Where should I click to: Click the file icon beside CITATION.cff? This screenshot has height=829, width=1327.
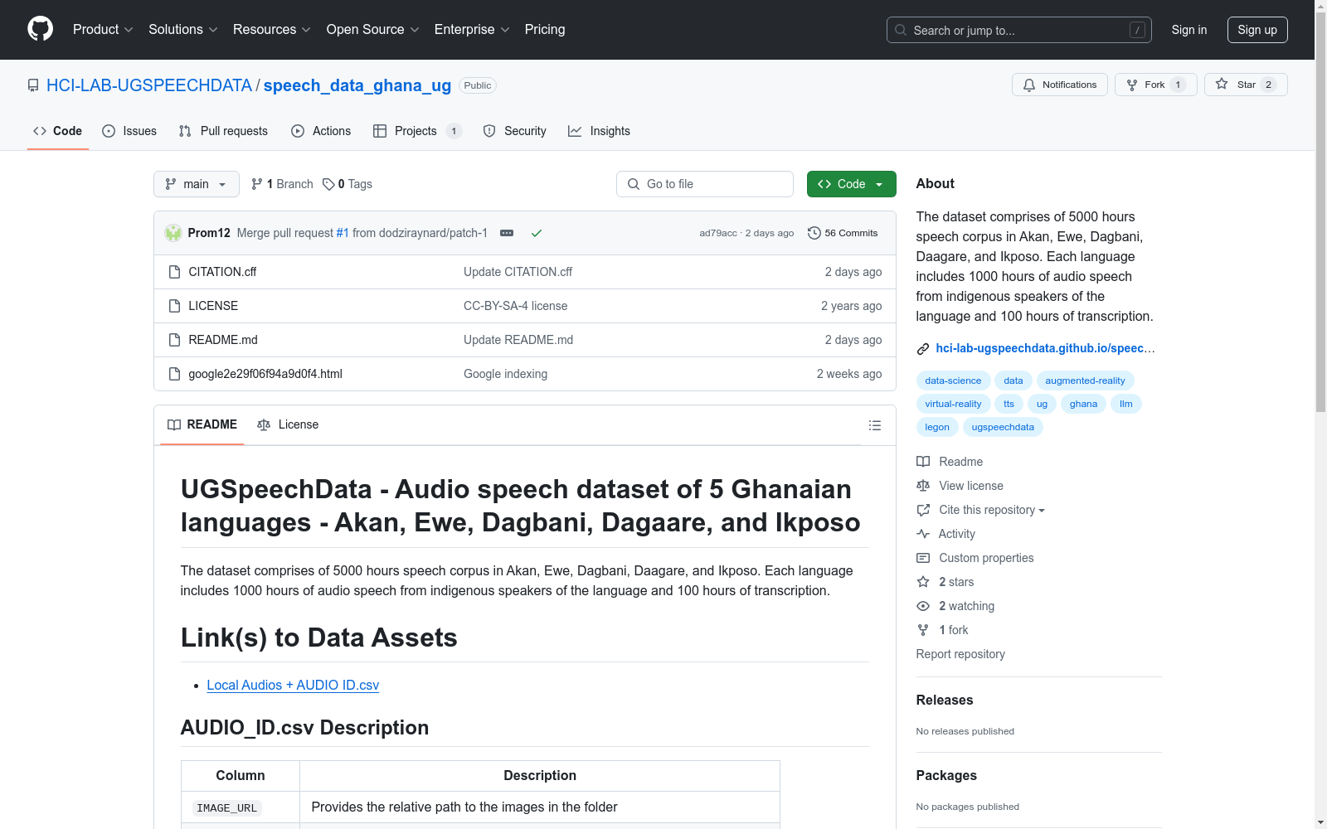174,272
